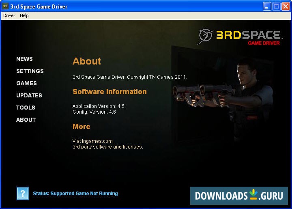Select TOOLS in the sidebar
This screenshot has height=209, width=292.
click(x=26, y=108)
